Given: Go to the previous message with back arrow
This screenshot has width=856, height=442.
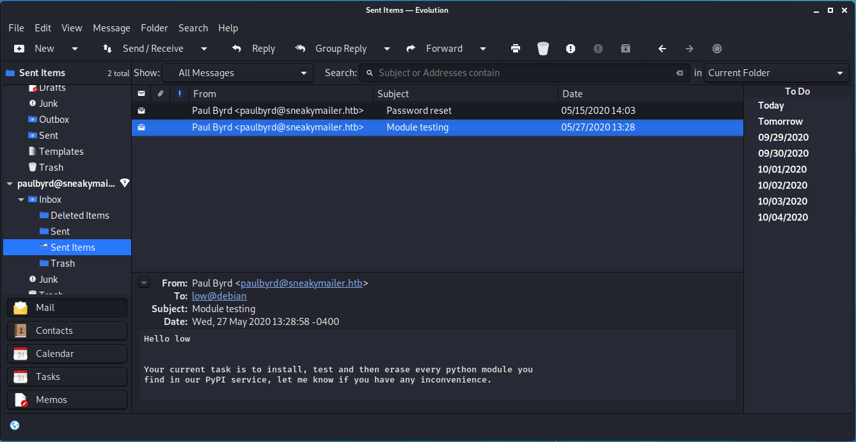Looking at the screenshot, I should click(x=662, y=49).
